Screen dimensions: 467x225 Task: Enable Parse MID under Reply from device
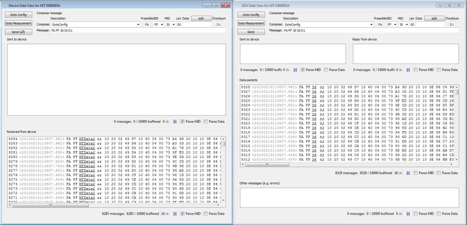point(415,70)
